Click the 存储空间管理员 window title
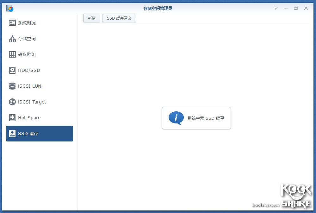This screenshot has height=213, width=316. [158, 9]
